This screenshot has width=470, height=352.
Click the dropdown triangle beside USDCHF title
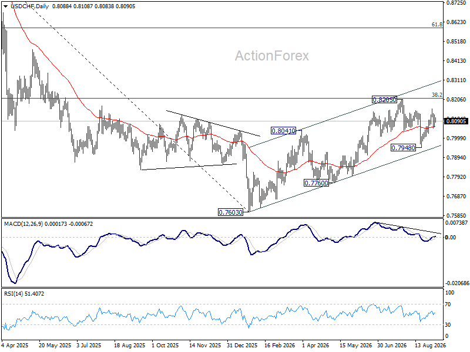[6, 6]
